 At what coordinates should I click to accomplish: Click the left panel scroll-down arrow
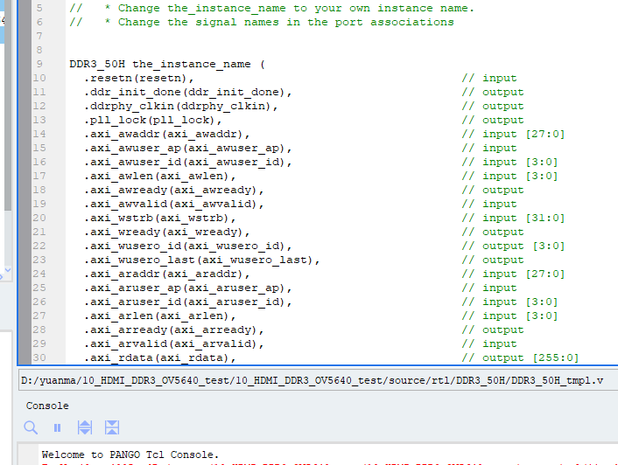tap(8, 269)
